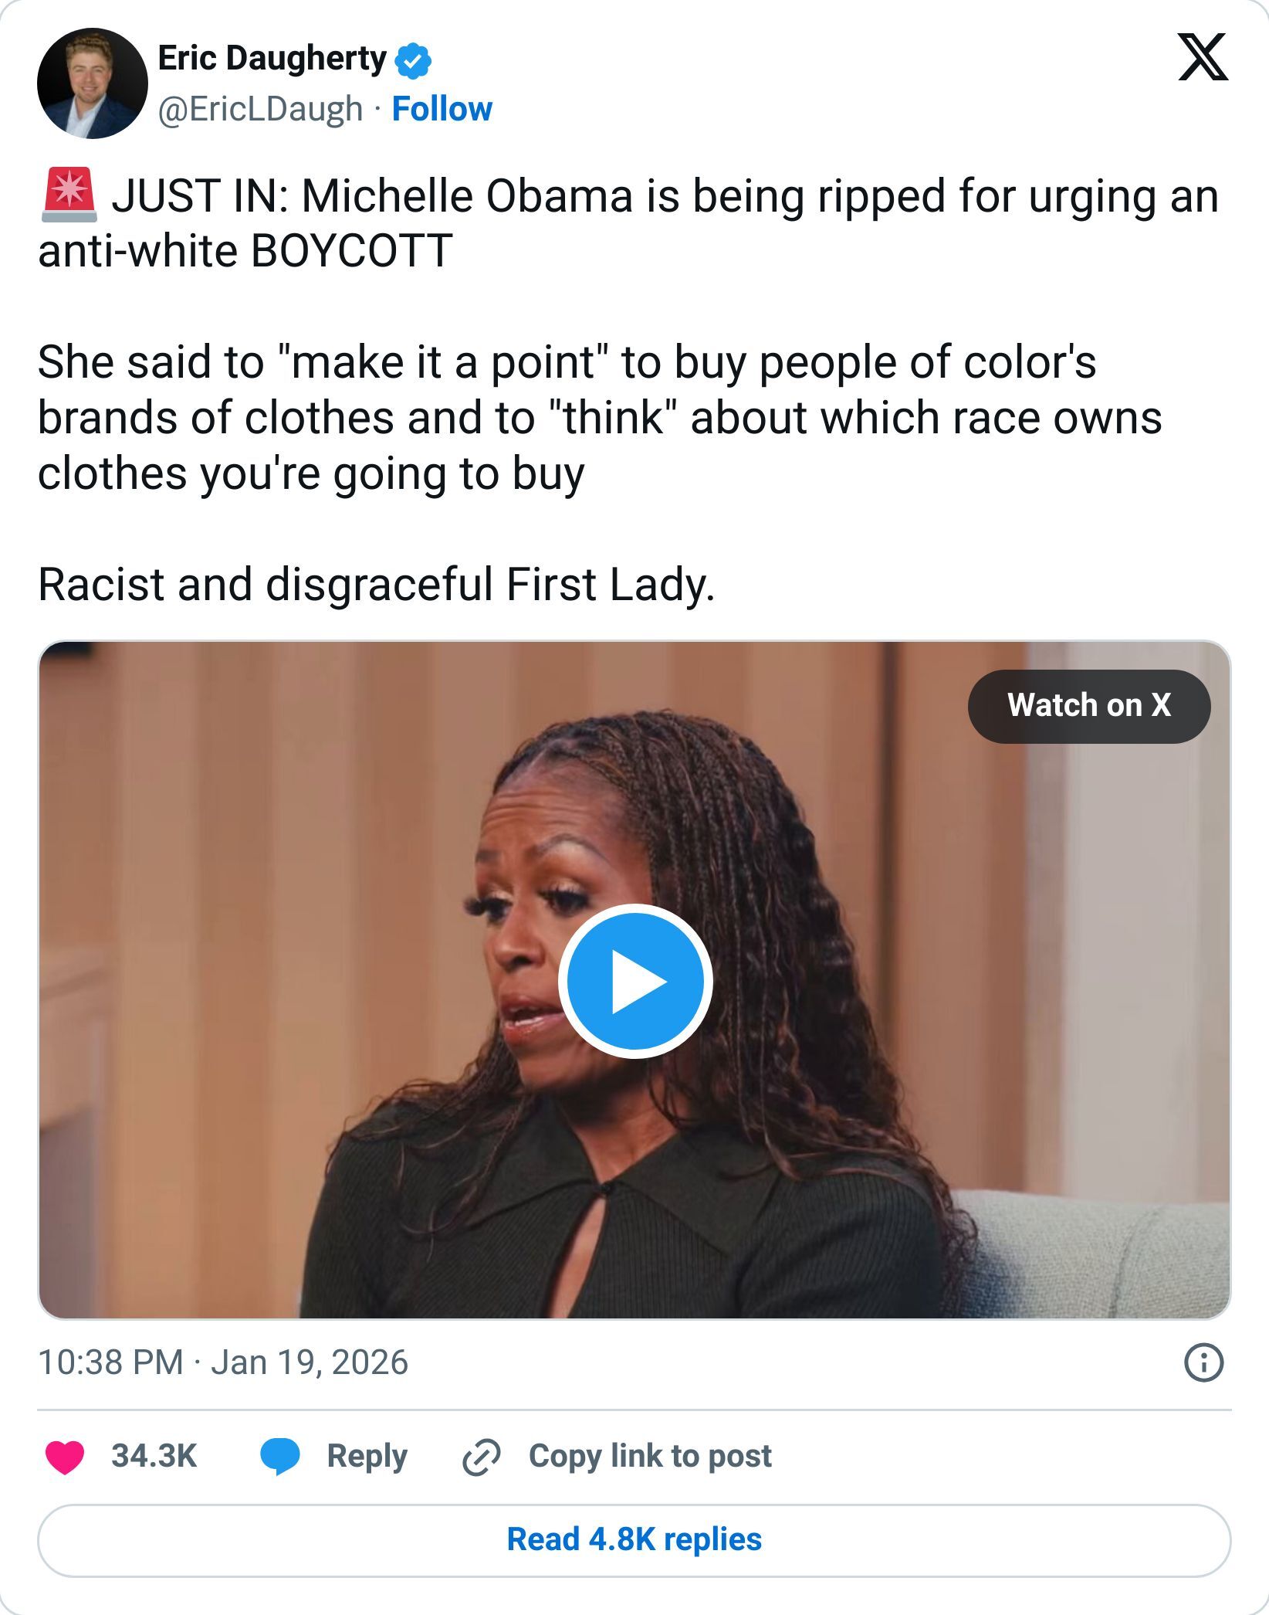Click the blue reply bubble icon

click(x=279, y=1455)
